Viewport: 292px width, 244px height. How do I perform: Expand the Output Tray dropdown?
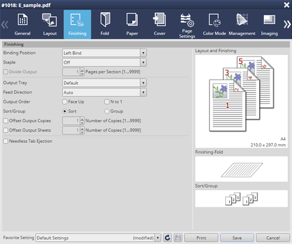pyautogui.click(x=104, y=83)
